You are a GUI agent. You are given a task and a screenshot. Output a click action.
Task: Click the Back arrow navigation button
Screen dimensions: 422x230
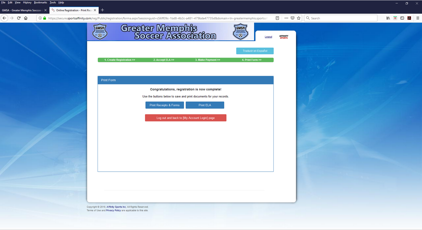5,18
